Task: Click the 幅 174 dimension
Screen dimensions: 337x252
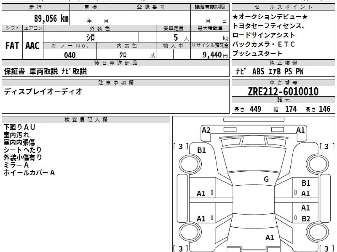Action: point(285,109)
